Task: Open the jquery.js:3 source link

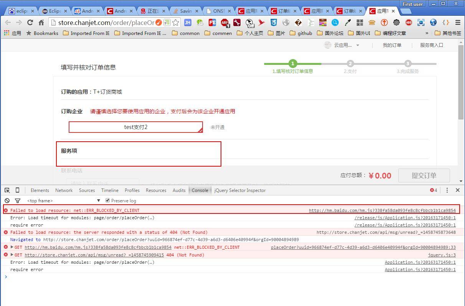Action: (x=442, y=255)
